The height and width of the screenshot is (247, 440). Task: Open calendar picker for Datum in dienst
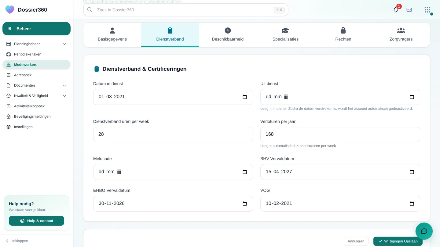click(245, 97)
